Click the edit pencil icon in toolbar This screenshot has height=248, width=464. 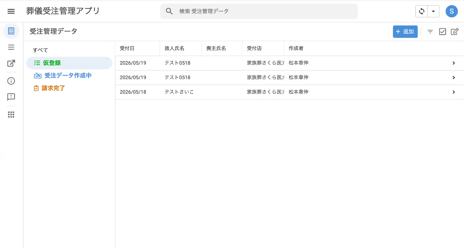[x=454, y=32]
